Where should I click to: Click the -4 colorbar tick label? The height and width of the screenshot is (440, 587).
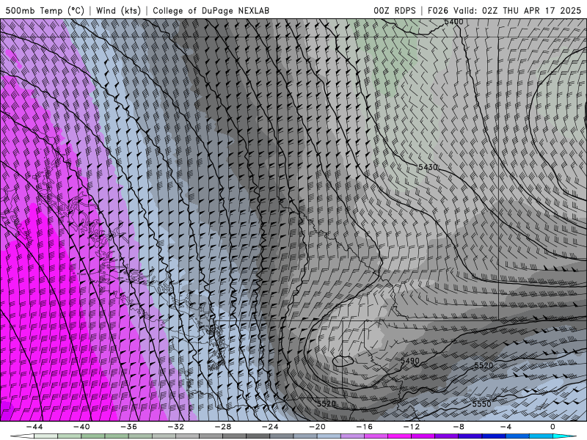pos(506,427)
